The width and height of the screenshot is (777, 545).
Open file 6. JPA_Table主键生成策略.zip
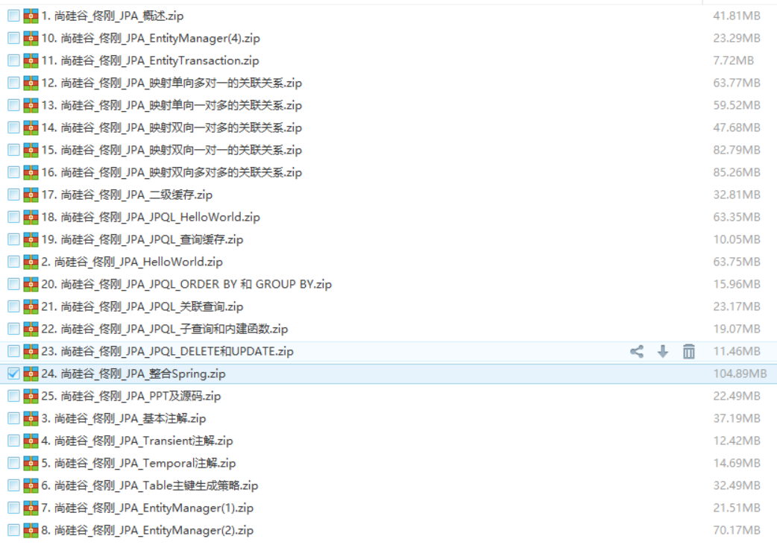(x=150, y=485)
